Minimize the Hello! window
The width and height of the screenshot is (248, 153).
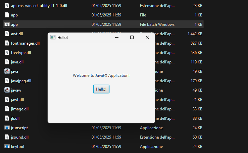click(117, 38)
